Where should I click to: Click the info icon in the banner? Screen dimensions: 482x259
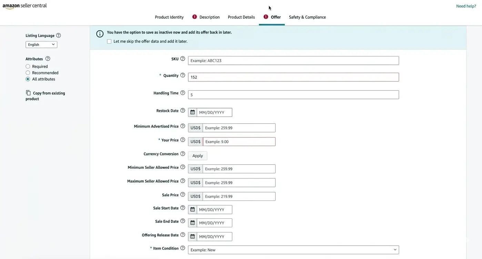click(100, 34)
